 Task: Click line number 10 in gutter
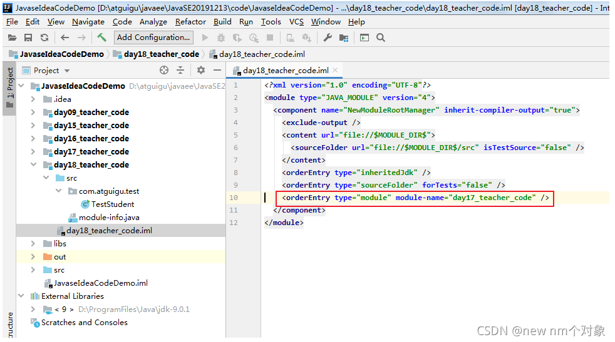pyautogui.click(x=234, y=198)
